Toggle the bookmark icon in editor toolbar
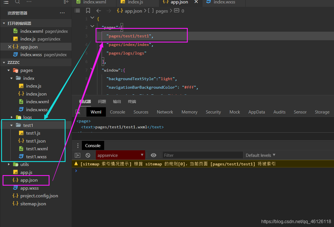 click(88, 11)
